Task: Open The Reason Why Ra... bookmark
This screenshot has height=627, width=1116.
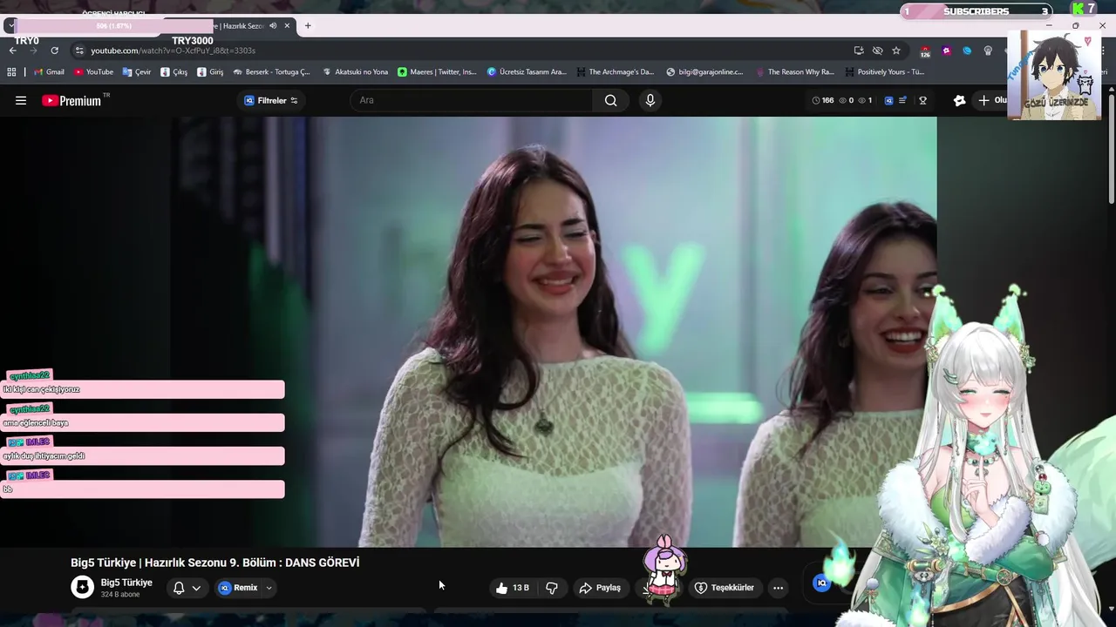Action: point(795,72)
